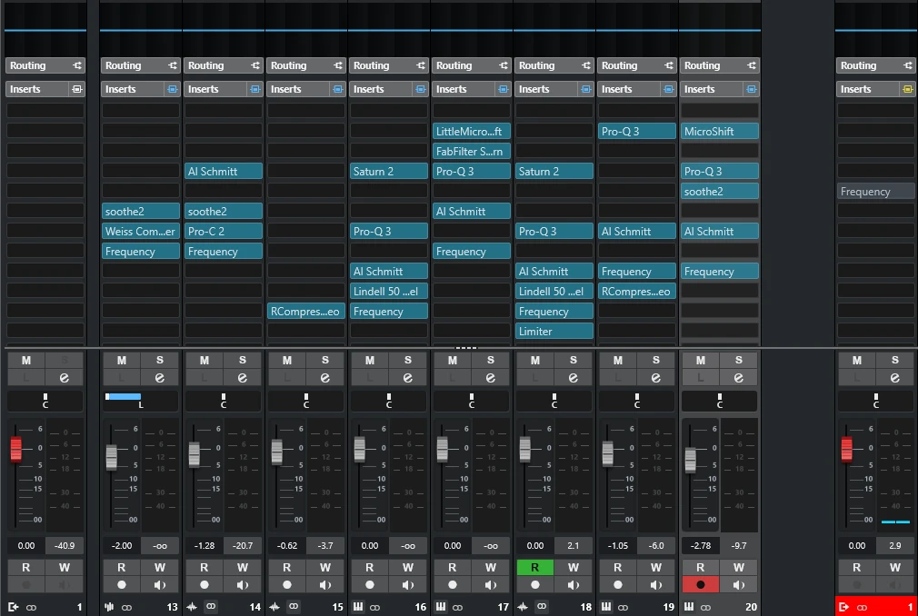The width and height of the screenshot is (918, 616).
Task: Solo channel 18
Action: 573,360
